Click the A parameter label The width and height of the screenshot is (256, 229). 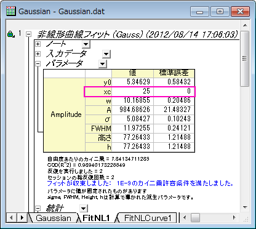click(x=98, y=110)
